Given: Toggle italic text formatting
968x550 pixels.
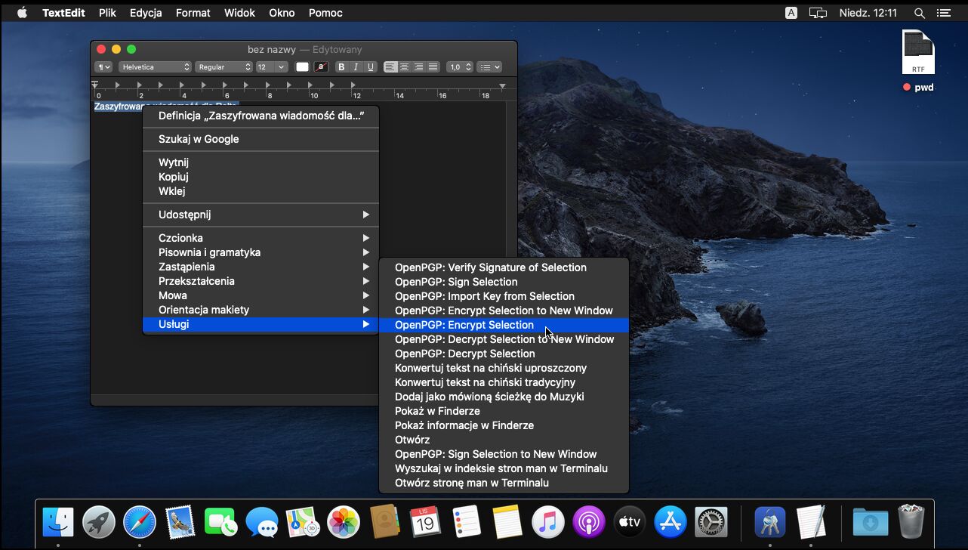Looking at the screenshot, I should coord(356,67).
